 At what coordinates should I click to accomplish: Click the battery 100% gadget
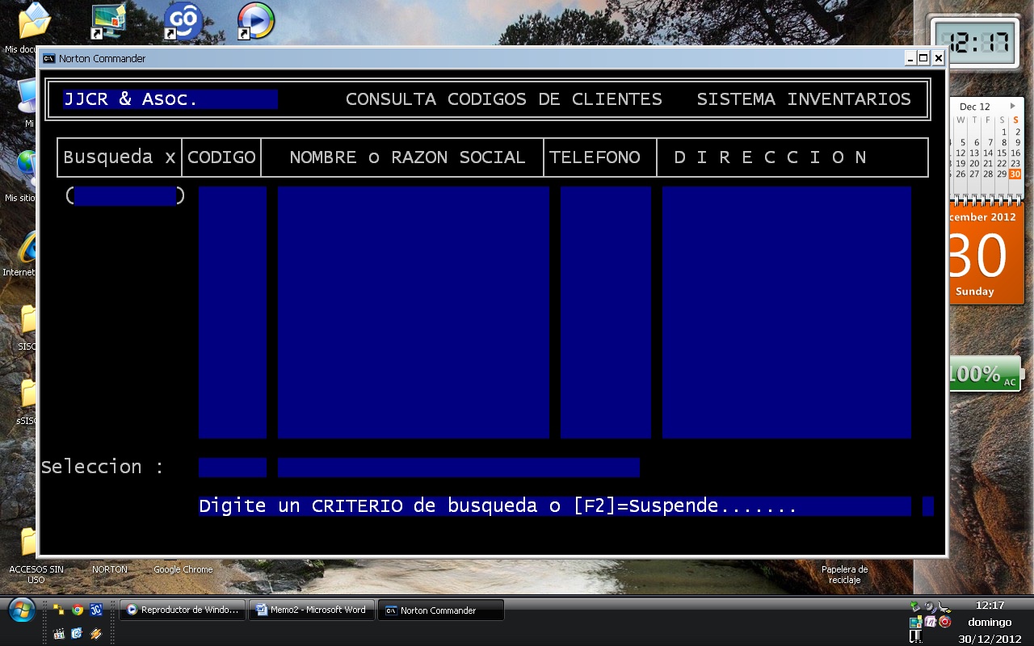[x=985, y=374]
